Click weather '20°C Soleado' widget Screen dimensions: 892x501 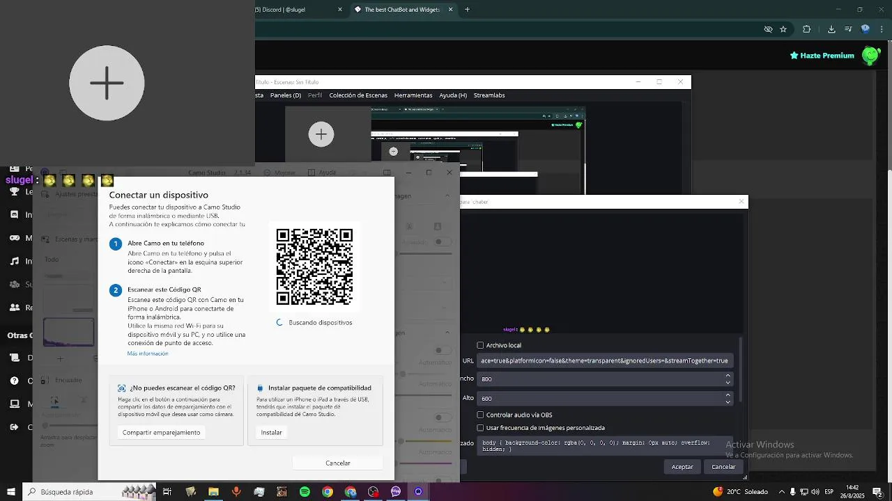[x=741, y=492]
